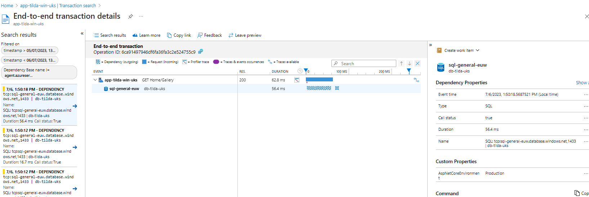Open the more options ellipsis beside the title
Screen dimensions: 589x197
tap(141, 16)
